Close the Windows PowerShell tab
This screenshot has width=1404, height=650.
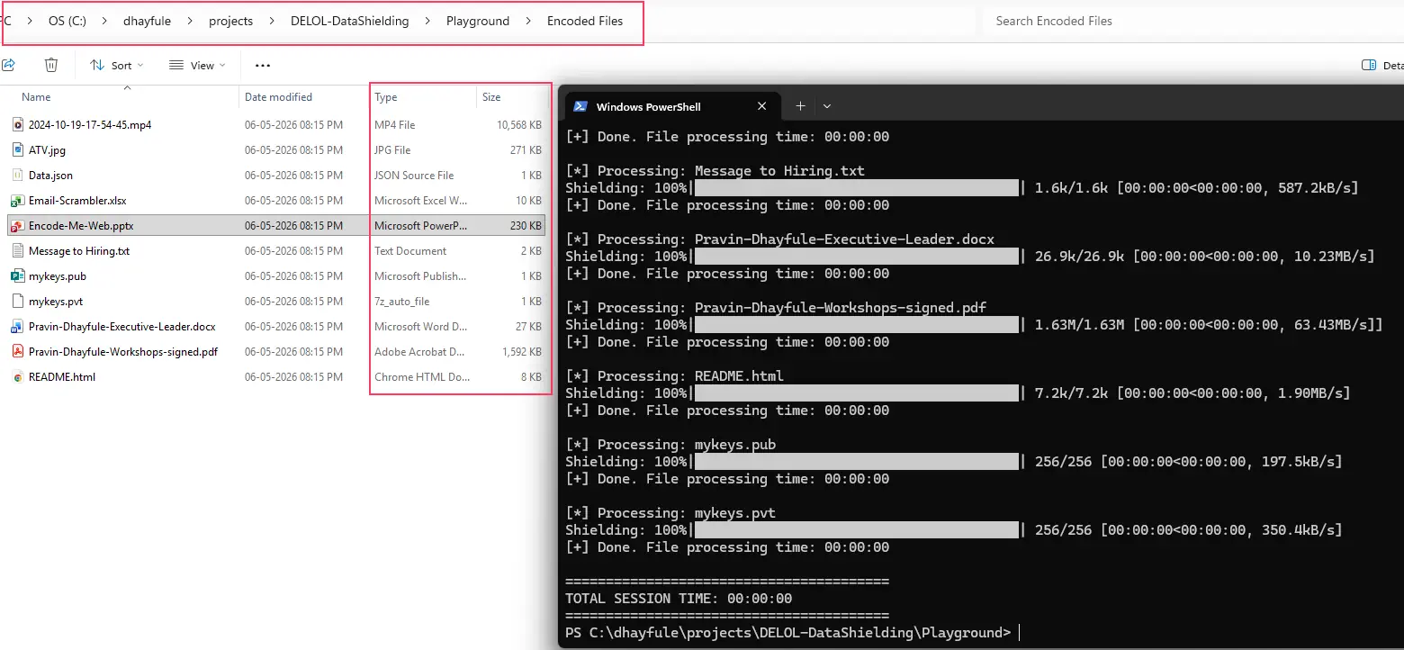pyautogui.click(x=761, y=106)
